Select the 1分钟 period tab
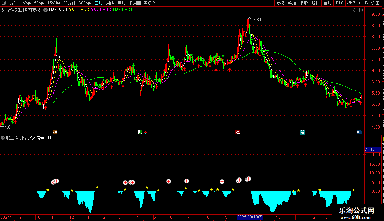 pyautogui.click(x=26, y=3)
